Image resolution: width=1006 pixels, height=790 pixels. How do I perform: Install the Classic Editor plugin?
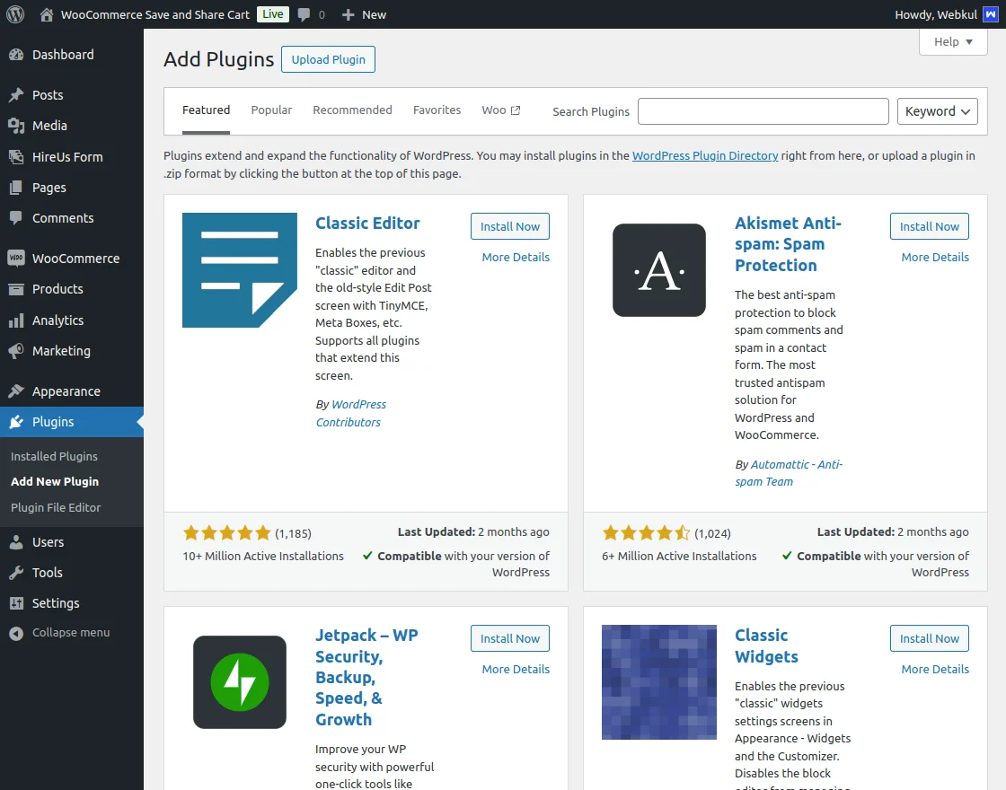(510, 226)
